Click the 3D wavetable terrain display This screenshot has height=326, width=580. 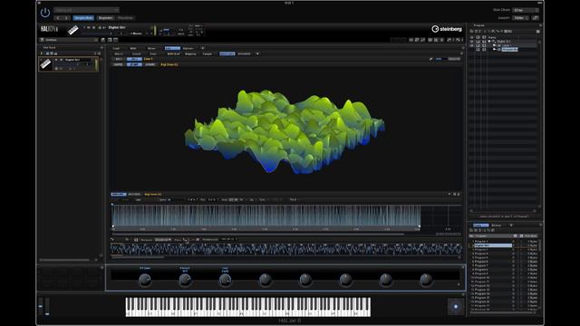[x=285, y=131]
